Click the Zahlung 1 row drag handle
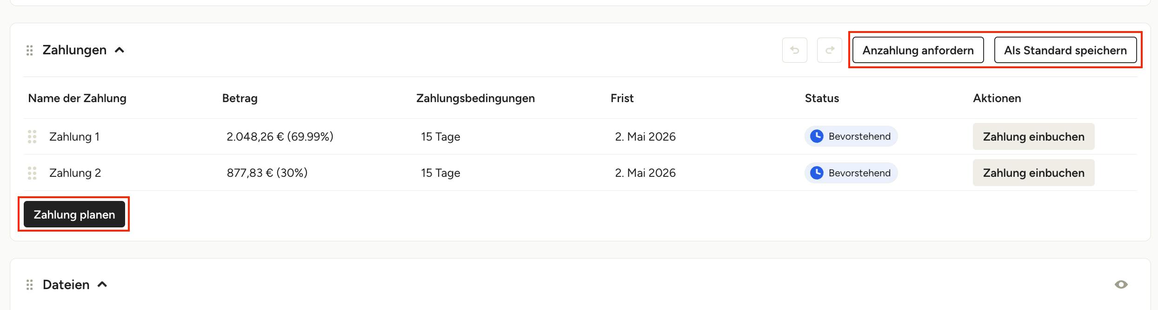Screen dimensions: 1158x310 click(32, 136)
